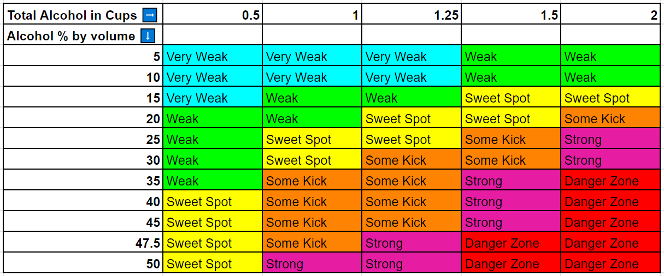Image resolution: width=664 pixels, height=276 pixels.
Task: Select the Some Kick cell in row 20
Action: click(x=610, y=118)
